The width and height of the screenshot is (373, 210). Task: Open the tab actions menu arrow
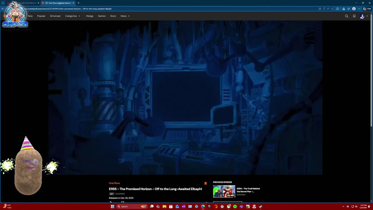[3, 3]
